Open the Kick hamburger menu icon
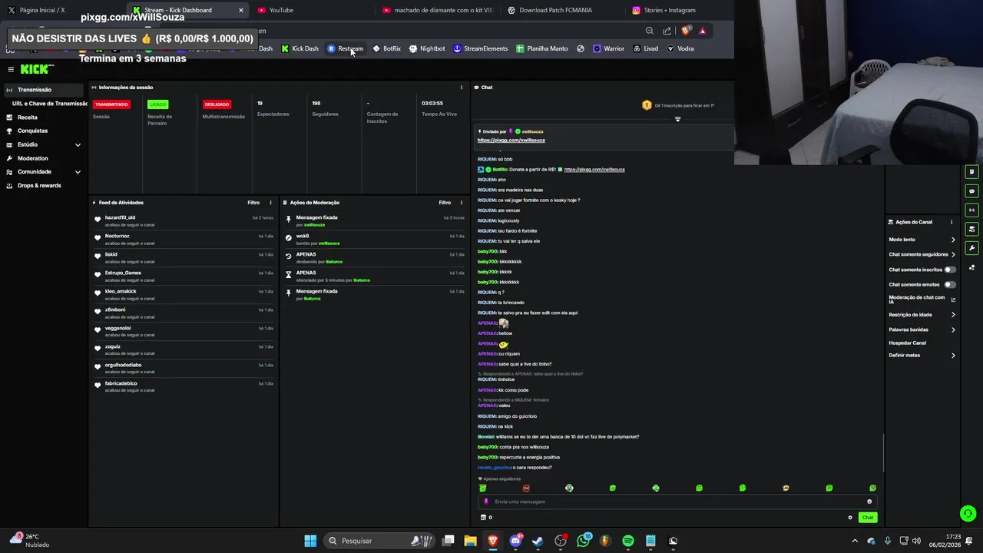The width and height of the screenshot is (983, 553). (11, 69)
